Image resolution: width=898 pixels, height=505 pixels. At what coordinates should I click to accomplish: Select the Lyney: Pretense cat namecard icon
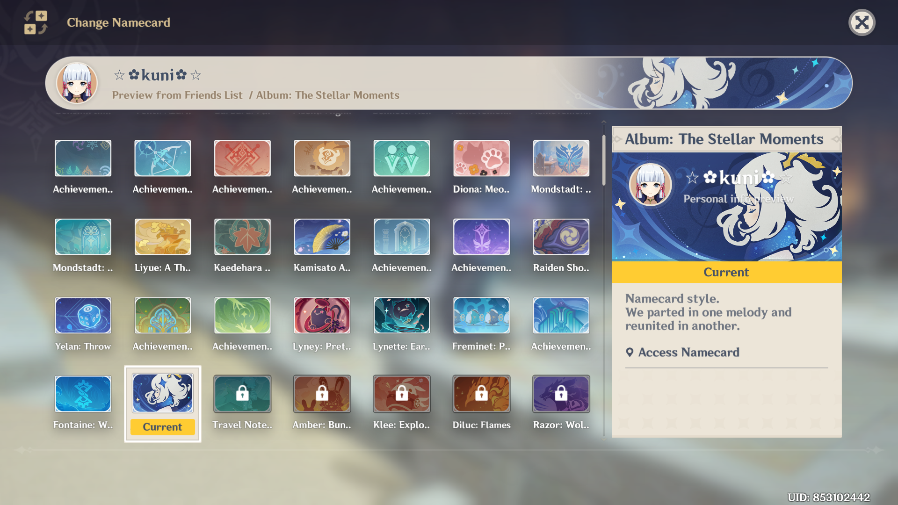pyautogui.click(x=322, y=315)
